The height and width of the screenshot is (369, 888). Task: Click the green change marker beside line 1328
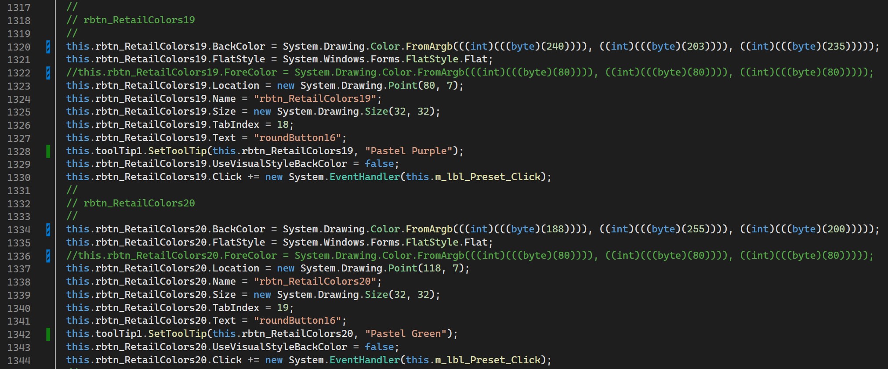pyautogui.click(x=48, y=151)
